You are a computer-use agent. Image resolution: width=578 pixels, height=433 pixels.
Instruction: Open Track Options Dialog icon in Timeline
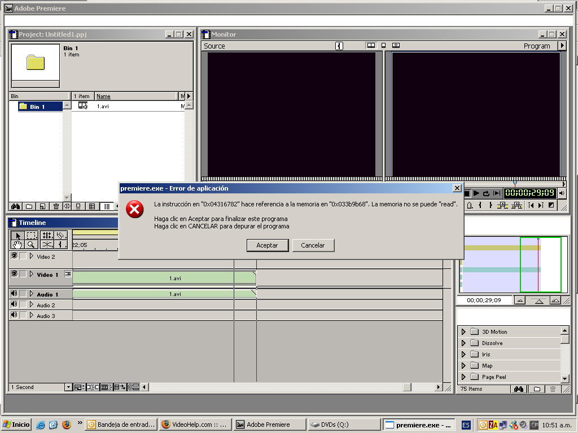78,387
